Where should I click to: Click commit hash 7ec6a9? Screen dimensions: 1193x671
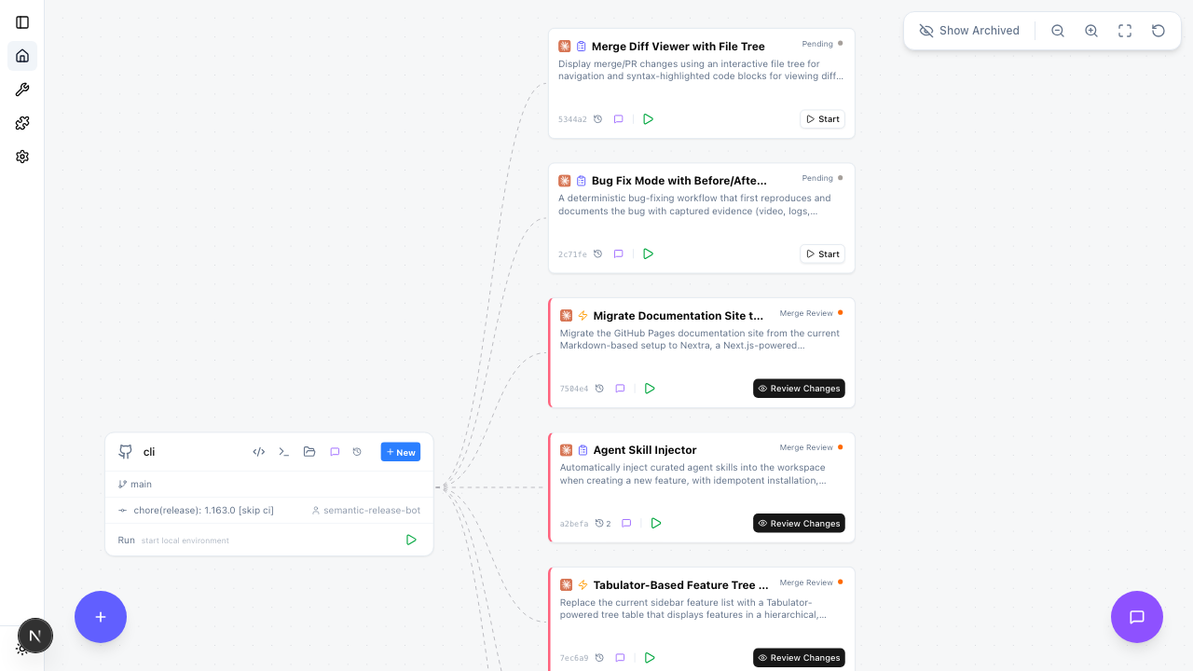click(574, 658)
